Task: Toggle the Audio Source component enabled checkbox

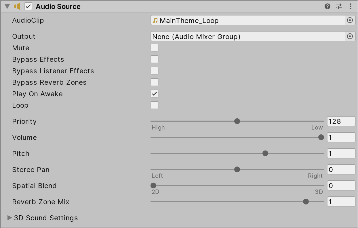Action: (28, 6)
